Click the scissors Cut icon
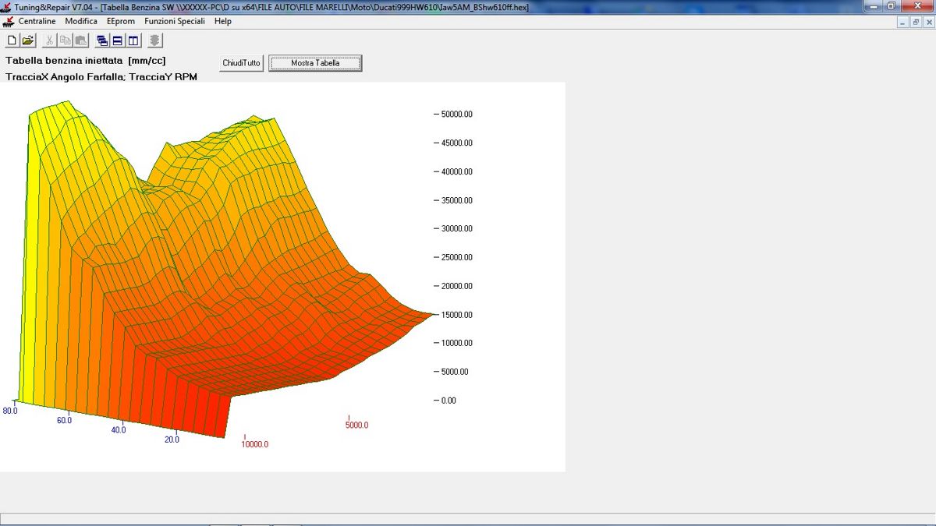 point(49,41)
